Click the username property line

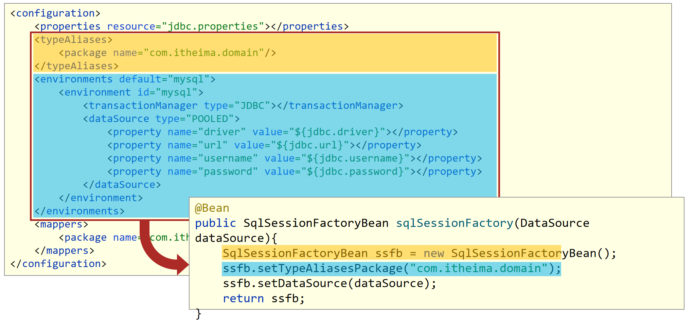coord(295,159)
